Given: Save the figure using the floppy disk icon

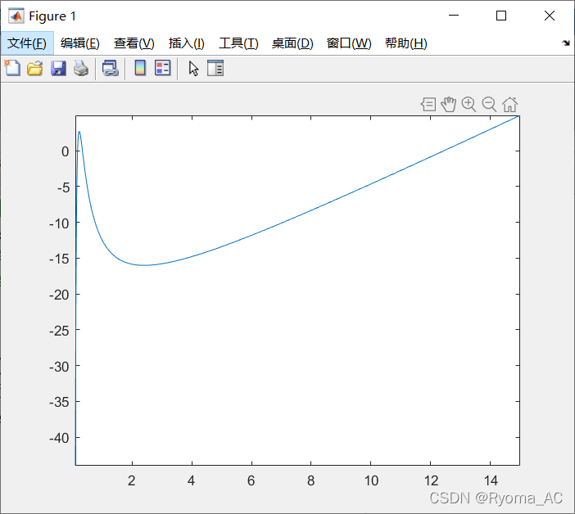Looking at the screenshot, I should click(58, 69).
